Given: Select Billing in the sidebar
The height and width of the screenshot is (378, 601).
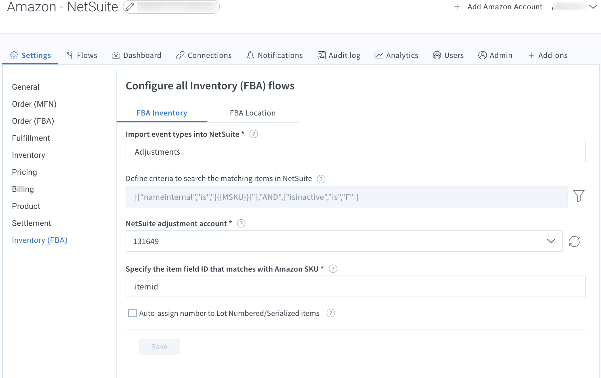Looking at the screenshot, I should click(23, 189).
